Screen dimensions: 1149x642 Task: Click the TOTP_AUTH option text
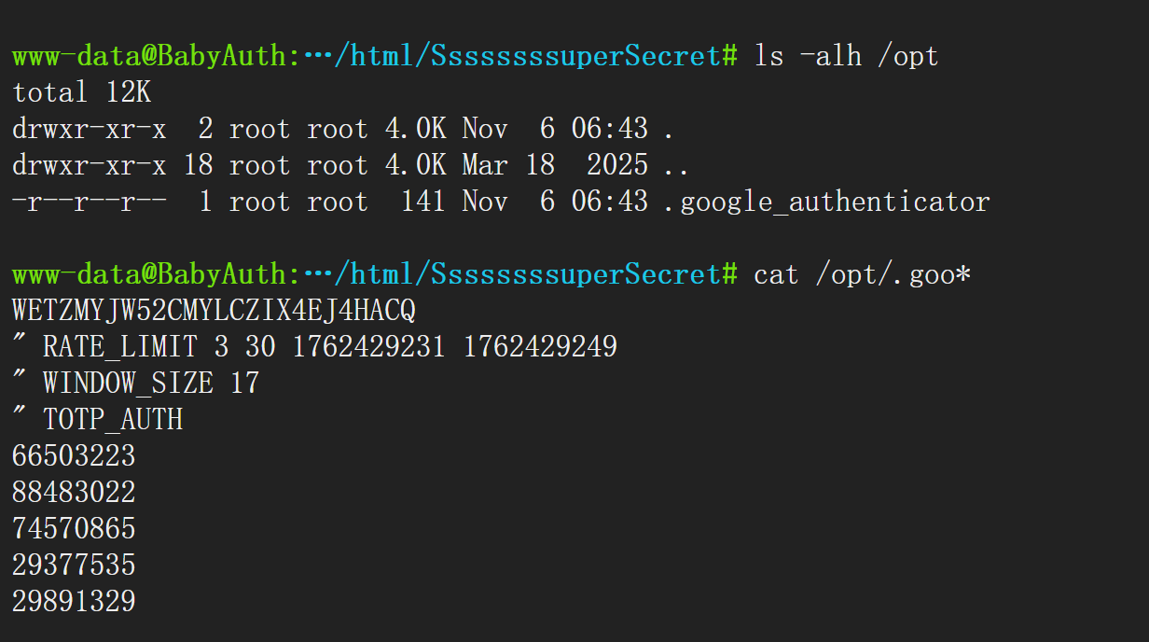113,420
